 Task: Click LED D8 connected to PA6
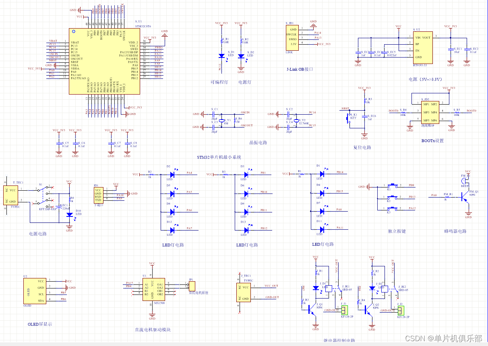click(x=172, y=212)
